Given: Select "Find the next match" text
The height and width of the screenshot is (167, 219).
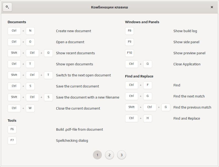Looking at the screenshot, I should (189, 96).
